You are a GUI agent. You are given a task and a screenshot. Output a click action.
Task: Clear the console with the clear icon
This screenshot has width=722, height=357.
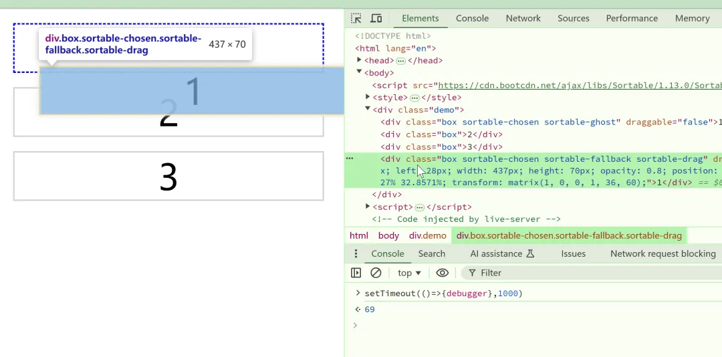tap(376, 273)
